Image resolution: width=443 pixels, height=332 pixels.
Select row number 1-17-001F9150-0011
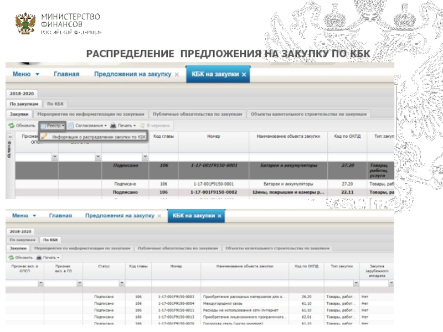click(x=176, y=310)
